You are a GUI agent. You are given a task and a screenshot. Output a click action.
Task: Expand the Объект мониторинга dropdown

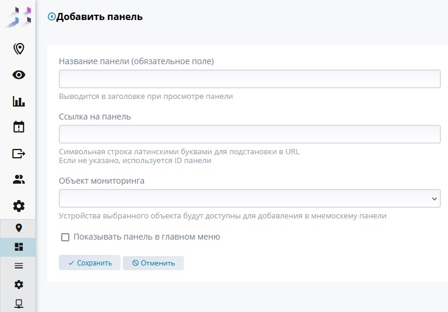(249, 198)
